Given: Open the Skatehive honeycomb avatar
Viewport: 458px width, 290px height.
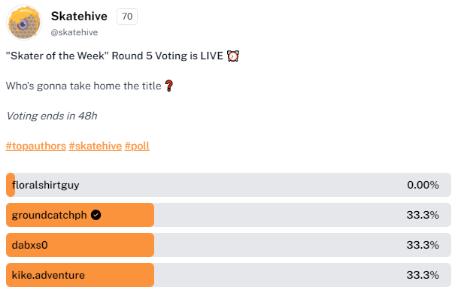Looking at the screenshot, I should [24, 23].
